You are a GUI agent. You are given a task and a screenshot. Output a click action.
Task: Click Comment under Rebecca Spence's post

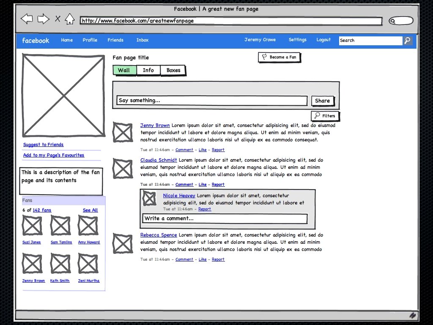(184, 259)
